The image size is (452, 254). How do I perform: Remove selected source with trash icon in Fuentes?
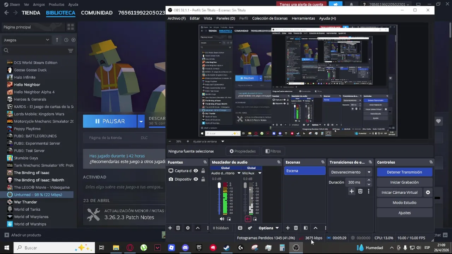click(x=178, y=228)
